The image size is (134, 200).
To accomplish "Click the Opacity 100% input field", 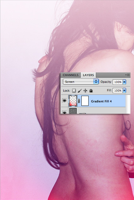I will [x=118, y=82].
